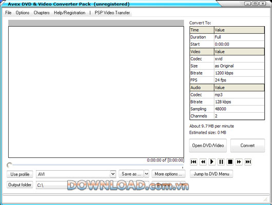Open the File menu
The height and width of the screenshot is (205, 272).
[x=8, y=13]
